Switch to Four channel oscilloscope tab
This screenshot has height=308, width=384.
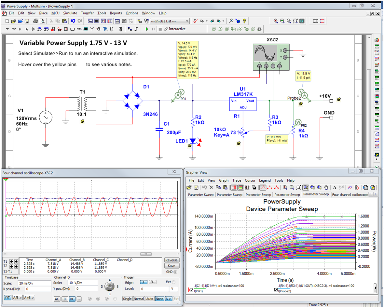pos(350,195)
